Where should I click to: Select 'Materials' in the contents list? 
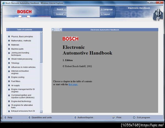coord(15,45)
